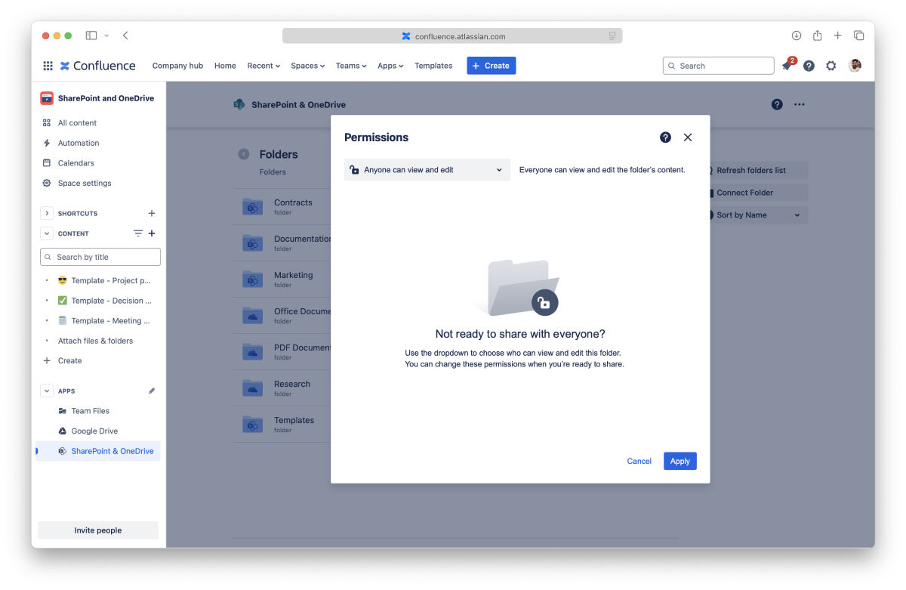Open the Templates menu item

433,66
